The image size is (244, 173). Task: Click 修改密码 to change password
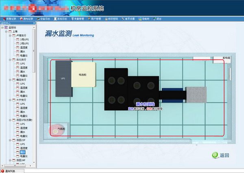pos(113,19)
